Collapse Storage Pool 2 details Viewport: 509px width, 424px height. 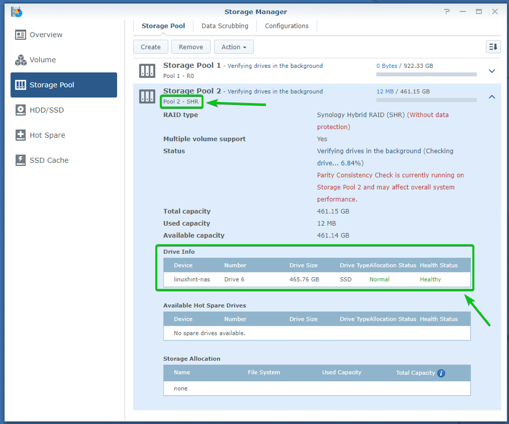(x=491, y=97)
